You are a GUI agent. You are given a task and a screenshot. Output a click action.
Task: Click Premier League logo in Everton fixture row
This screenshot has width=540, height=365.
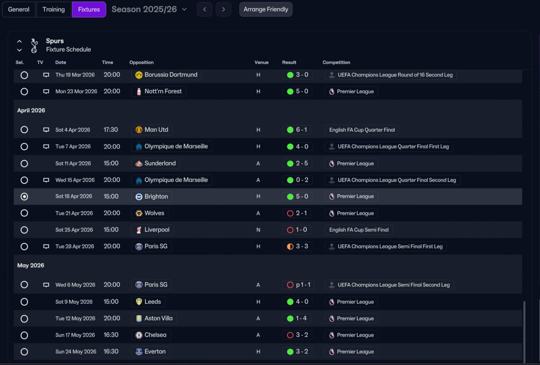point(332,352)
